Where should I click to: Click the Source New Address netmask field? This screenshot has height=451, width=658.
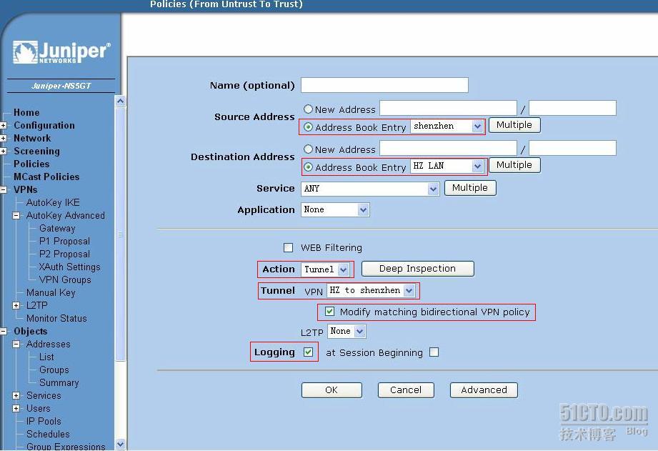572,108
